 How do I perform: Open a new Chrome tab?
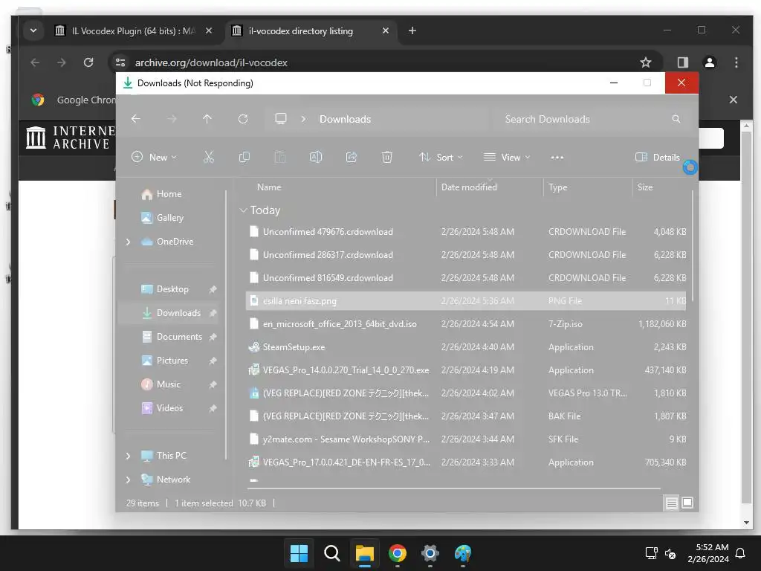click(x=412, y=30)
